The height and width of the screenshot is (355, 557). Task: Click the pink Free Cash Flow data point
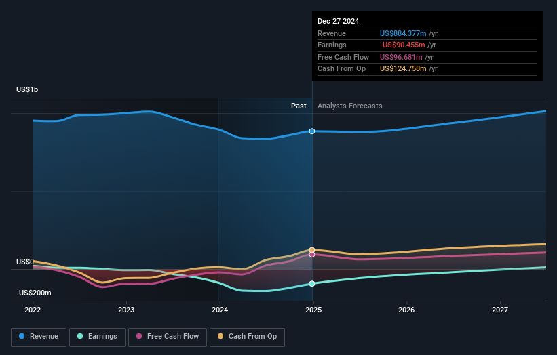(x=312, y=255)
